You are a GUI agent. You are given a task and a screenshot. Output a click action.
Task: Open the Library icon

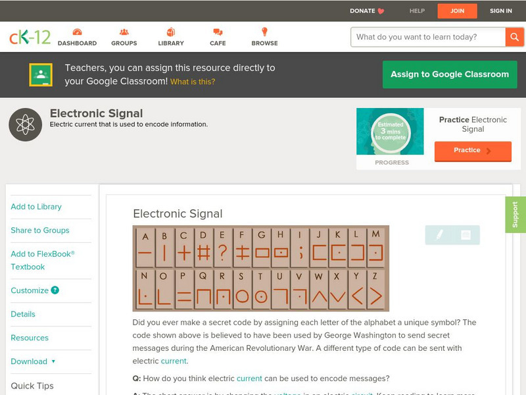tap(171, 32)
